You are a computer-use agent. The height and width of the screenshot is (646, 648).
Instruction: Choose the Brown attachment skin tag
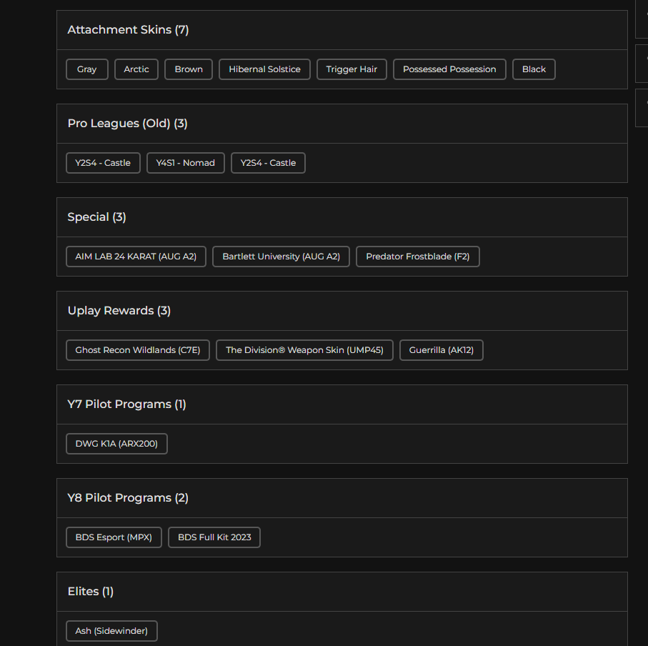point(189,69)
